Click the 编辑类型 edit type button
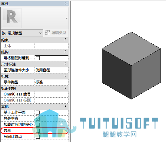Viewport: 166px width, 142px height. [x=55, y=33]
